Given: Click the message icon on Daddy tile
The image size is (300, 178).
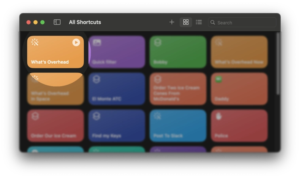Looking at the screenshot, I should pyautogui.click(x=218, y=79).
